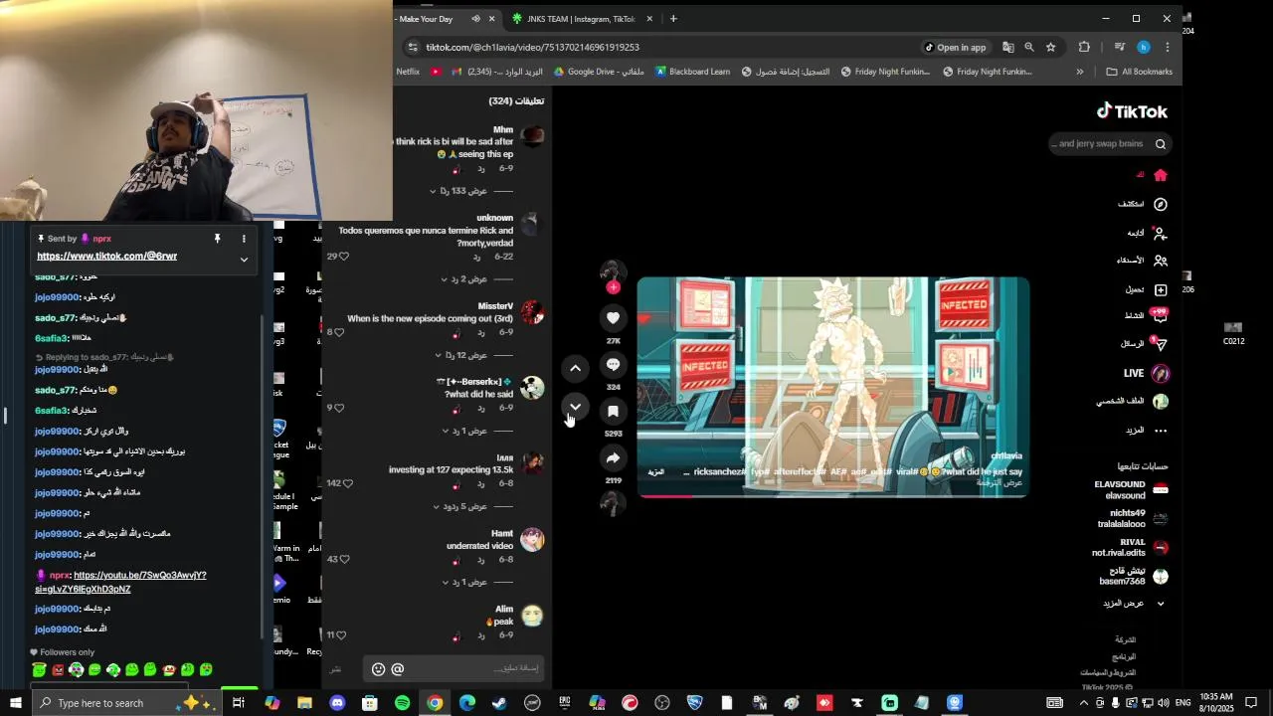Open new browser tab
The width and height of the screenshot is (1273, 716).
click(673, 19)
